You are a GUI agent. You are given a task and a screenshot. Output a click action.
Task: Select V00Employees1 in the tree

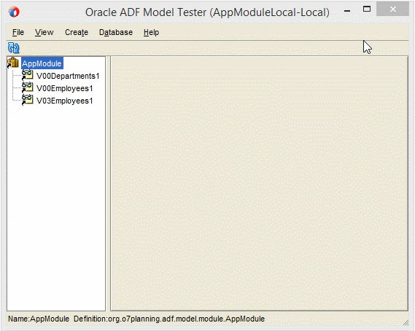(65, 88)
